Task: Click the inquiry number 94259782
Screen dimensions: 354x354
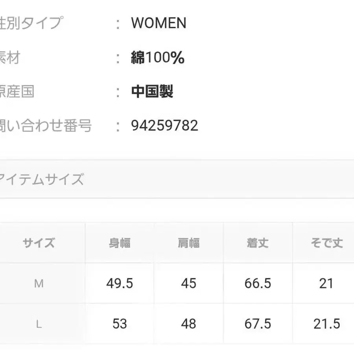Action: (164, 126)
